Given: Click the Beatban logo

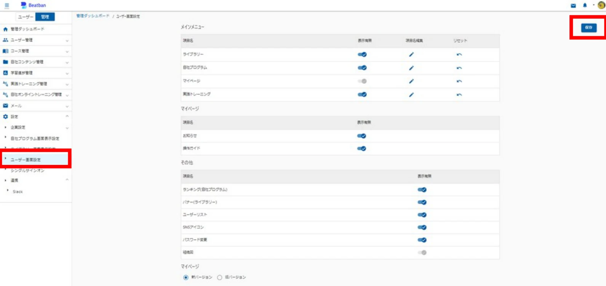Looking at the screenshot, I should [x=33, y=5].
